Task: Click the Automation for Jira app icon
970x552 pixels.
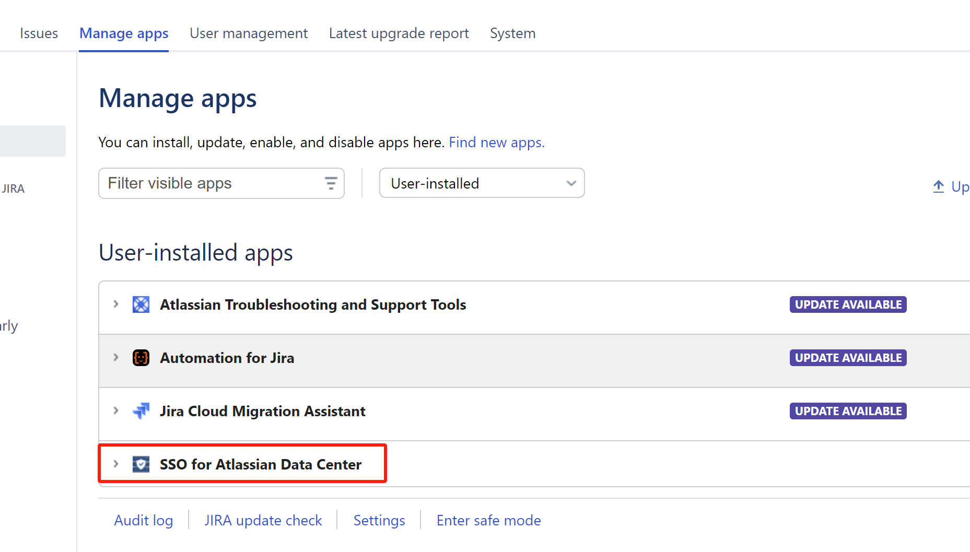Action: tap(141, 358)
